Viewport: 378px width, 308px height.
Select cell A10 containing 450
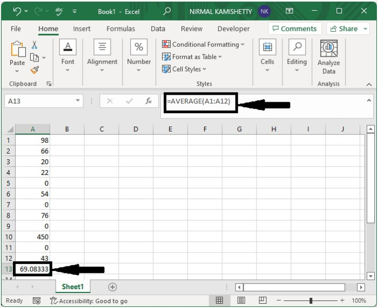pos(32,237)
